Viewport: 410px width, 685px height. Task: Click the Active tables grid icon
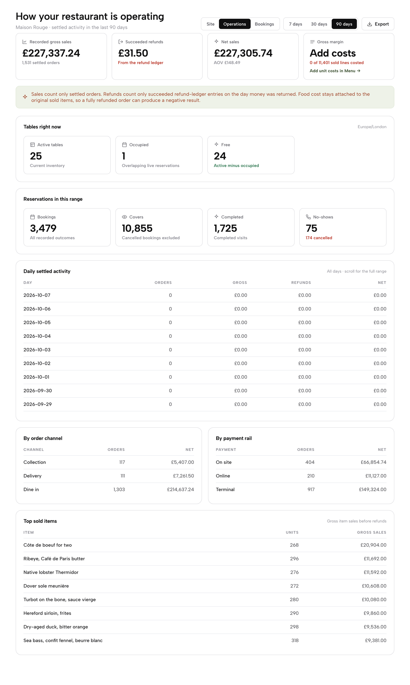(x=32, y=145)
